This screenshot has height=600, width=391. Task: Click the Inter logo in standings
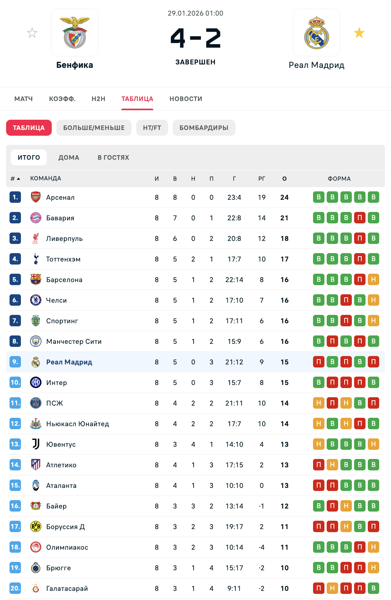36,382
